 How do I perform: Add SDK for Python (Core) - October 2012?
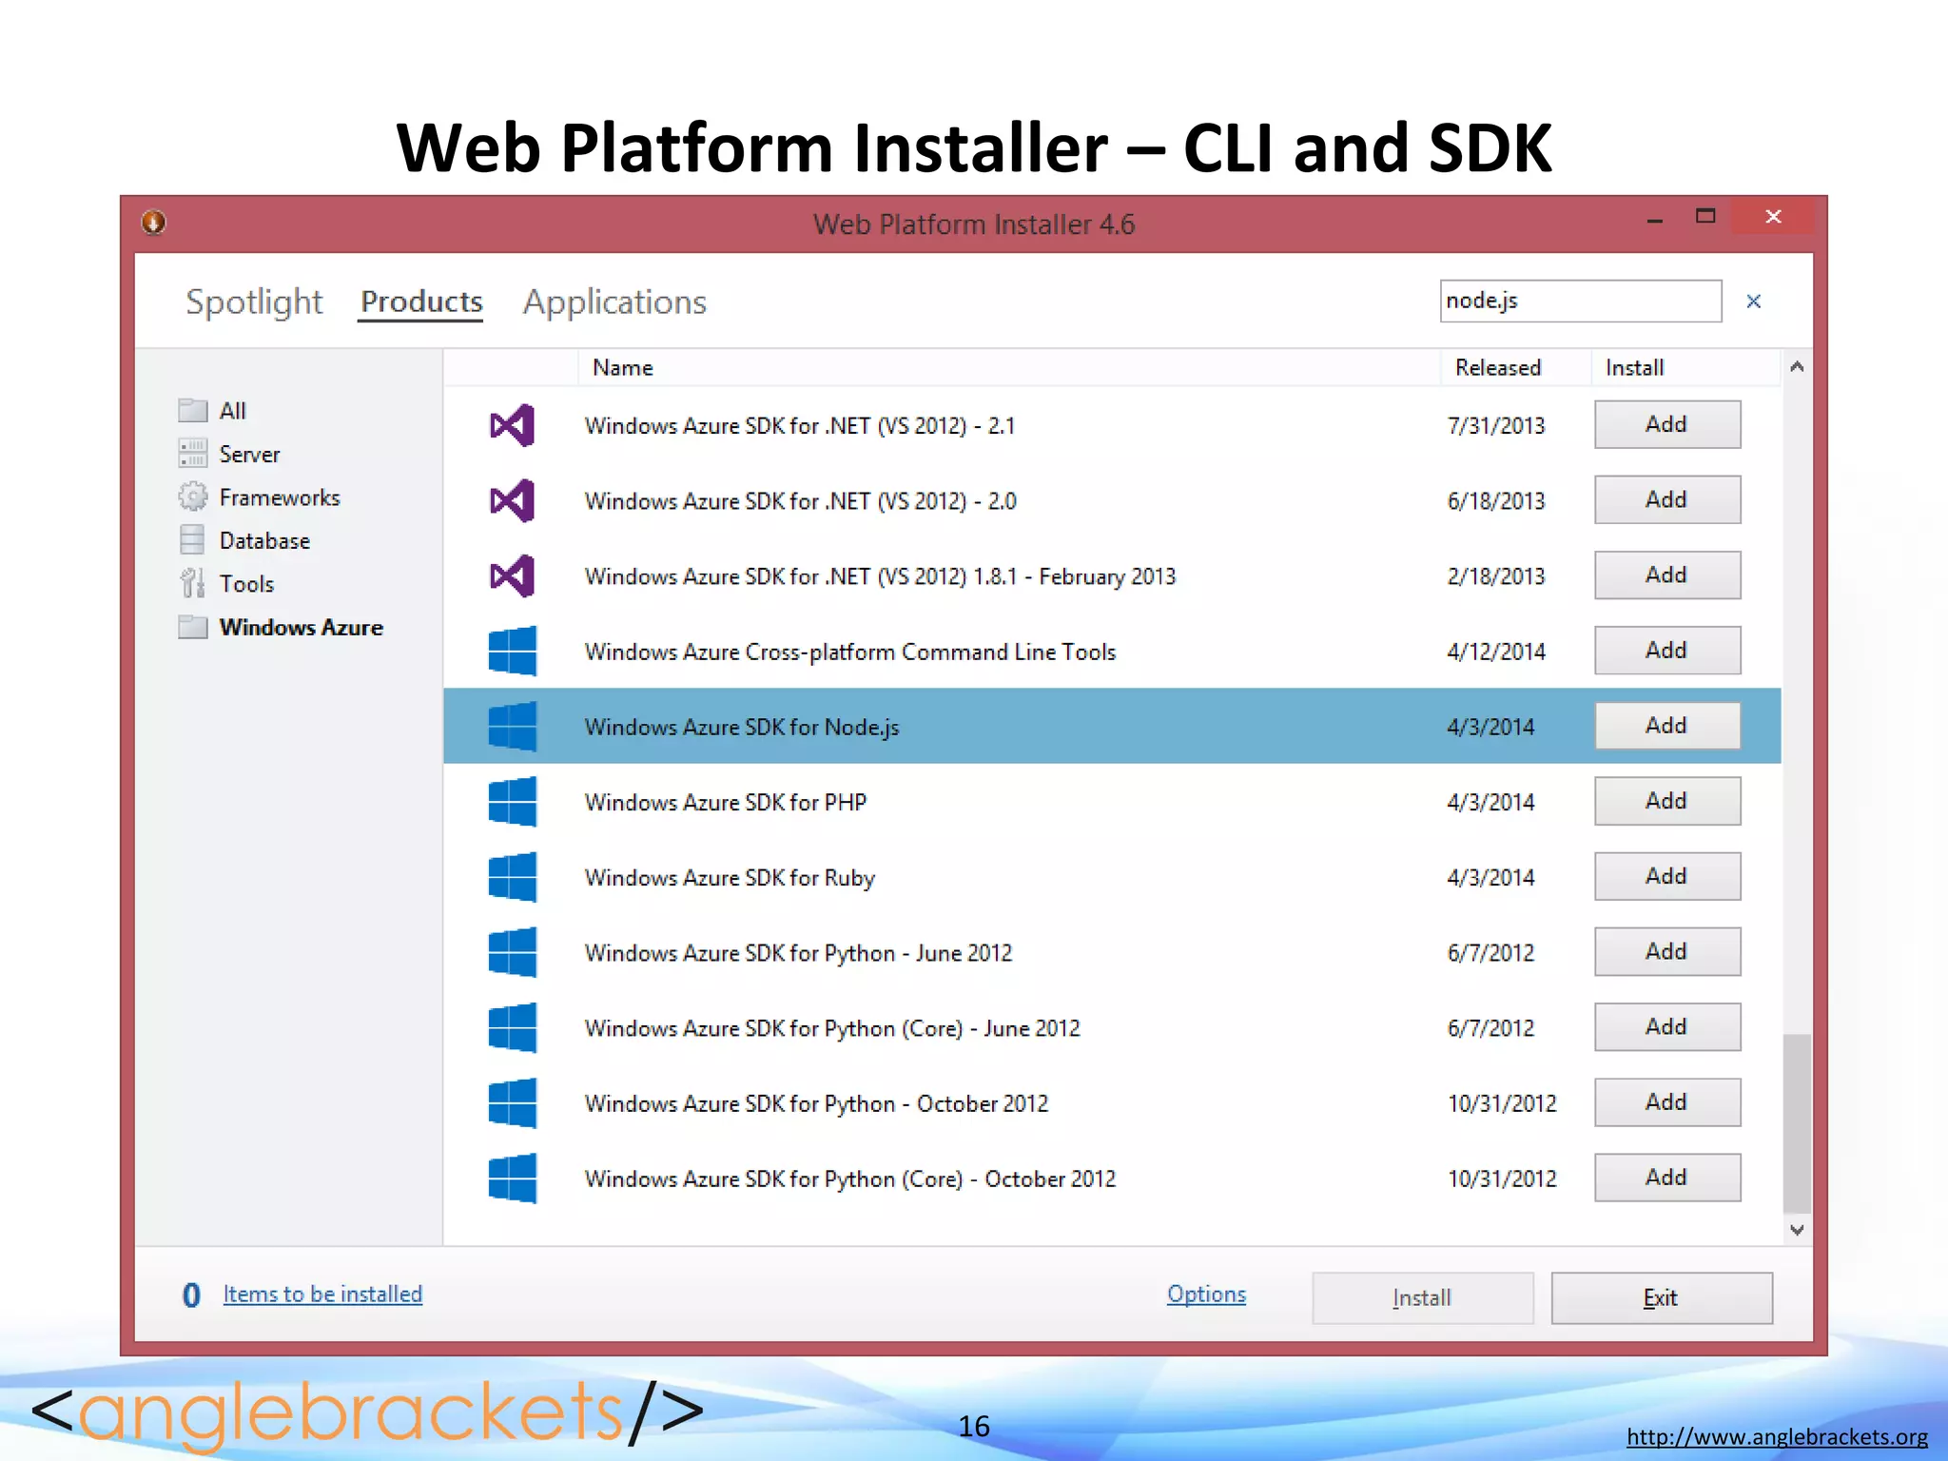1667,1178
